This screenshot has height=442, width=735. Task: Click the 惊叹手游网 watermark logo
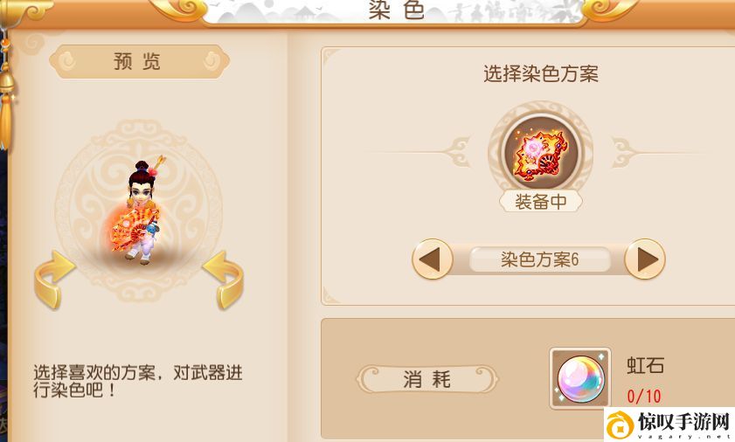(x=669, y=425)
